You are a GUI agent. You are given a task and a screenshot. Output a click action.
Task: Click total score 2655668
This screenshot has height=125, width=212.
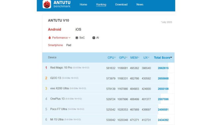(163, 78)
